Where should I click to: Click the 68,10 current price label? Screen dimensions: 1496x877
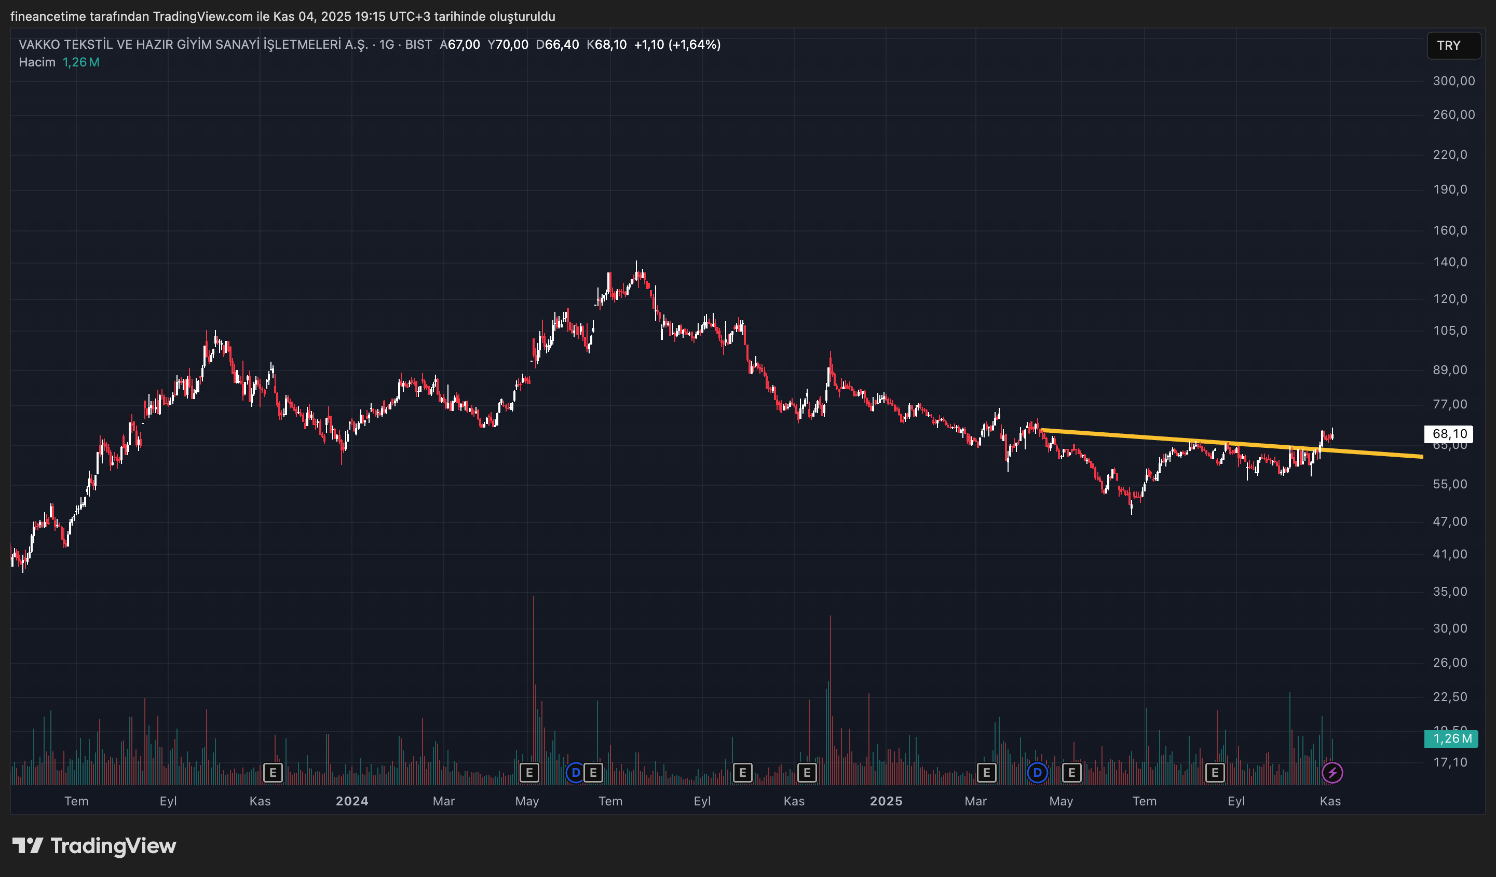tap(1449, 434)
